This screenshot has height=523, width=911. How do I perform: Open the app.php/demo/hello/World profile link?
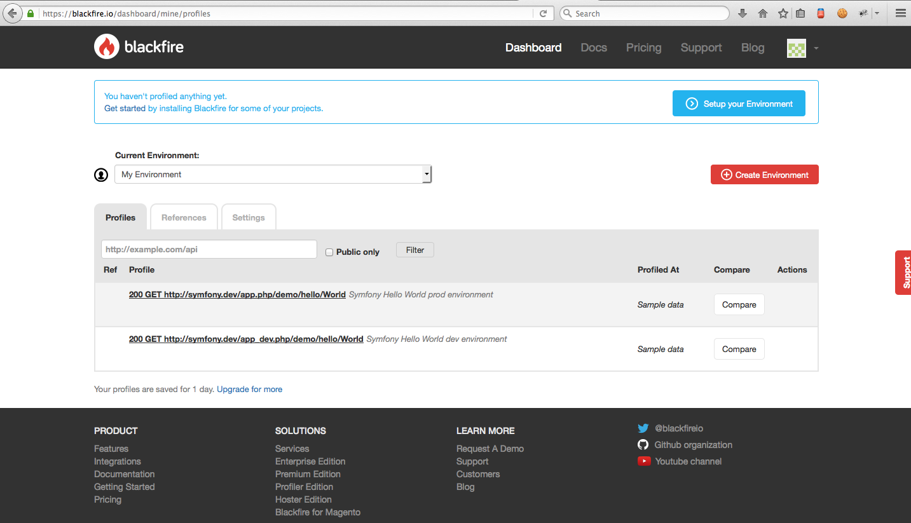(237, 295)
